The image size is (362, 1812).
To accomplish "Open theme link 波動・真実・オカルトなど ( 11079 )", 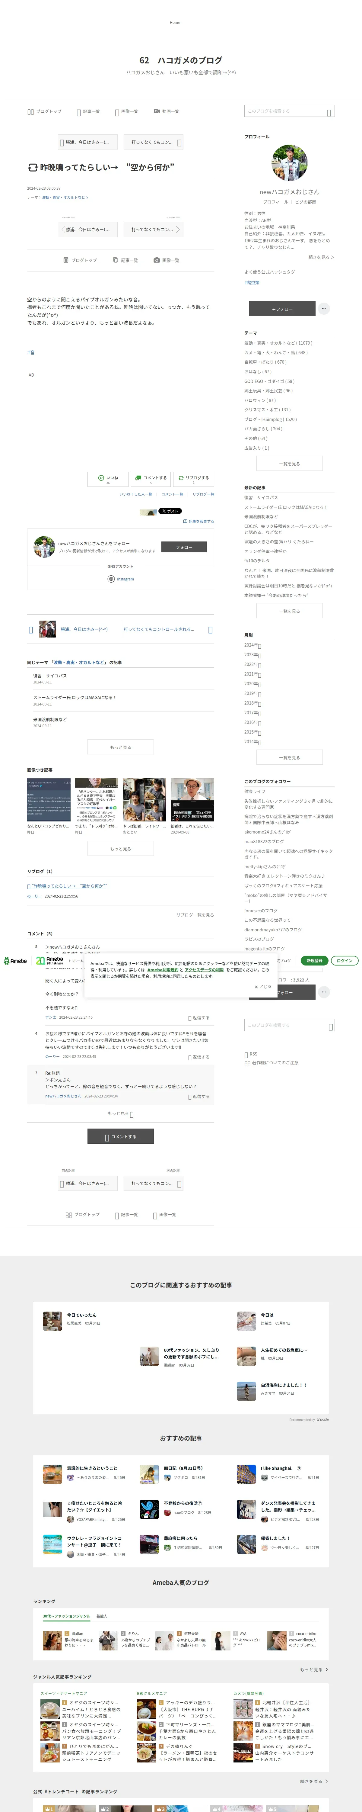I will (278, 343).
